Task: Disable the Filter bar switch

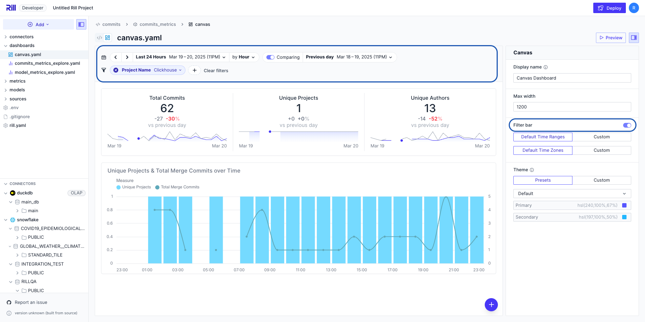Action: 627,125
